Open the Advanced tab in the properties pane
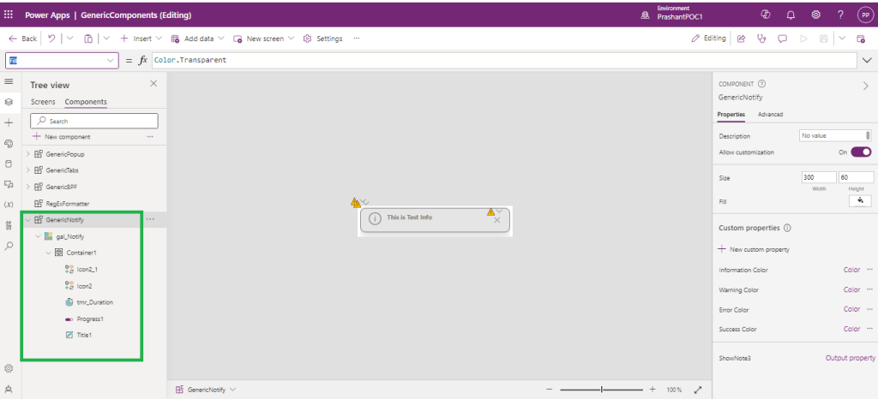 (770, 114)
